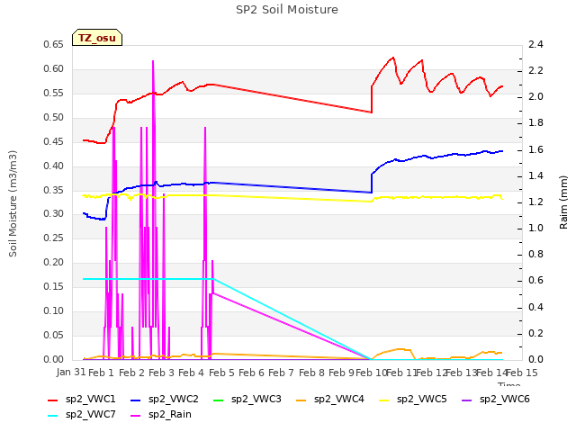The image size is (576, 432).
Task: Click the SP2 Soil Moisture chart title
Action: click(x=287, y=10)
